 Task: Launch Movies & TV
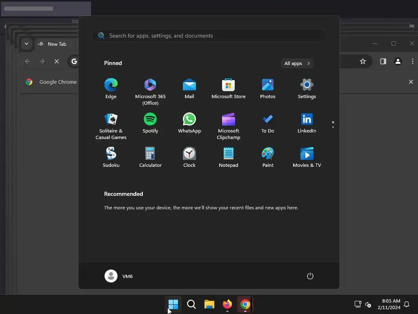coord(307,157)
